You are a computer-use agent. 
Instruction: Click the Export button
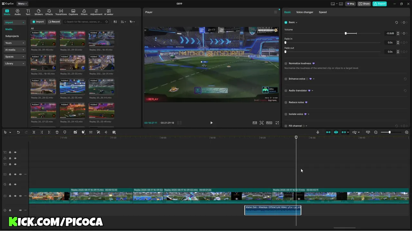(379, 4)
